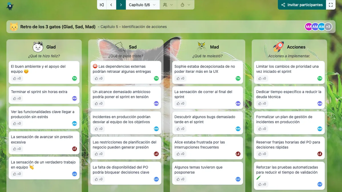
Task: Show the +3 additional participants
Action: pyautogui.click(x=328, y=27)
